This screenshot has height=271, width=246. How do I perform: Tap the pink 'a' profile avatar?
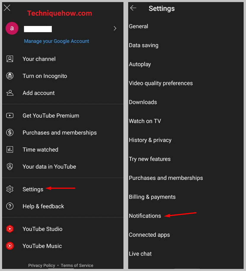coord(12,28)
